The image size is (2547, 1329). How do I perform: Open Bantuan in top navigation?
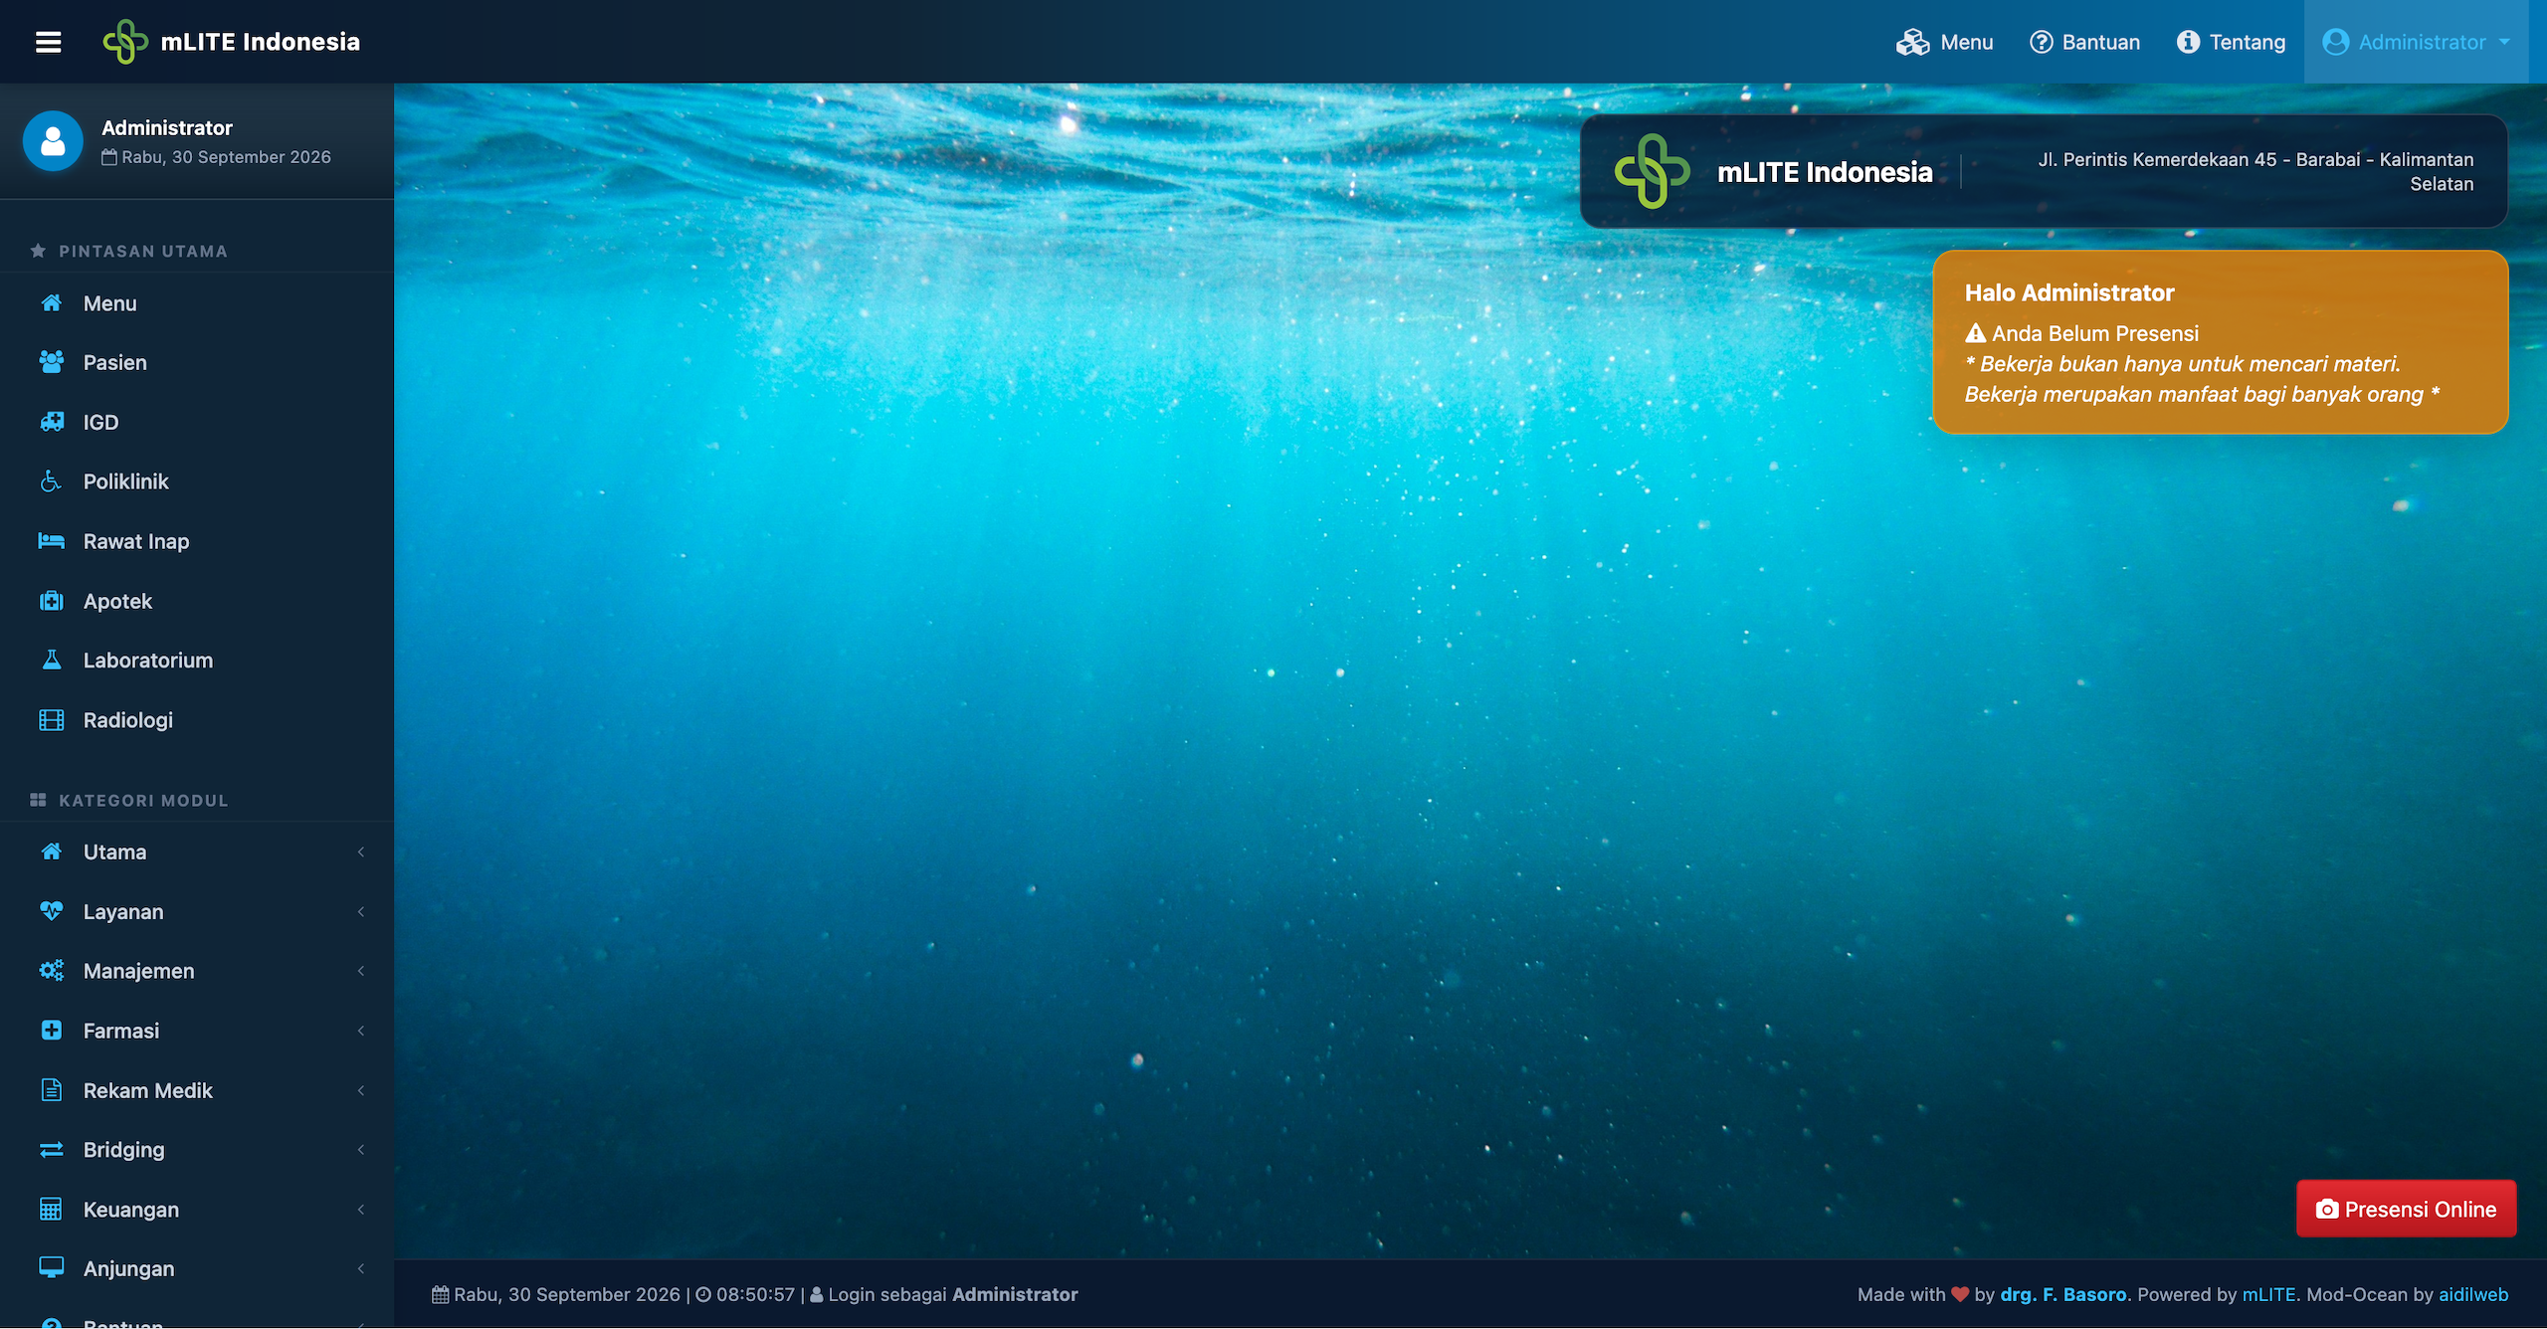coord(2084,42)
